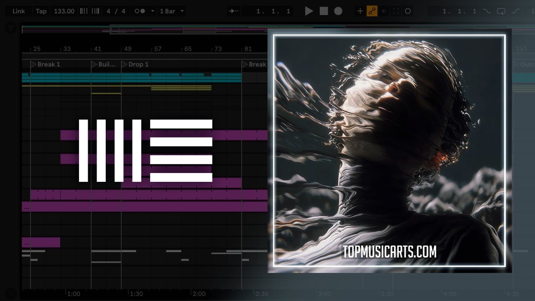This screenshot has height=301, width=535.
Task: Toggle the Loop switch
Action: click(x=501, y=11)
